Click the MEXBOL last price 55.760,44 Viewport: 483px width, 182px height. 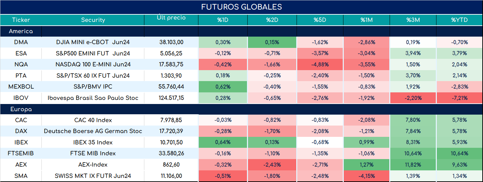[x=171, y=87]
